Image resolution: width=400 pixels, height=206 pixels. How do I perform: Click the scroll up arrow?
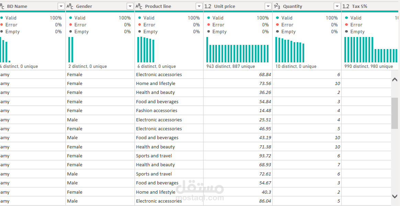click(395, 80)
